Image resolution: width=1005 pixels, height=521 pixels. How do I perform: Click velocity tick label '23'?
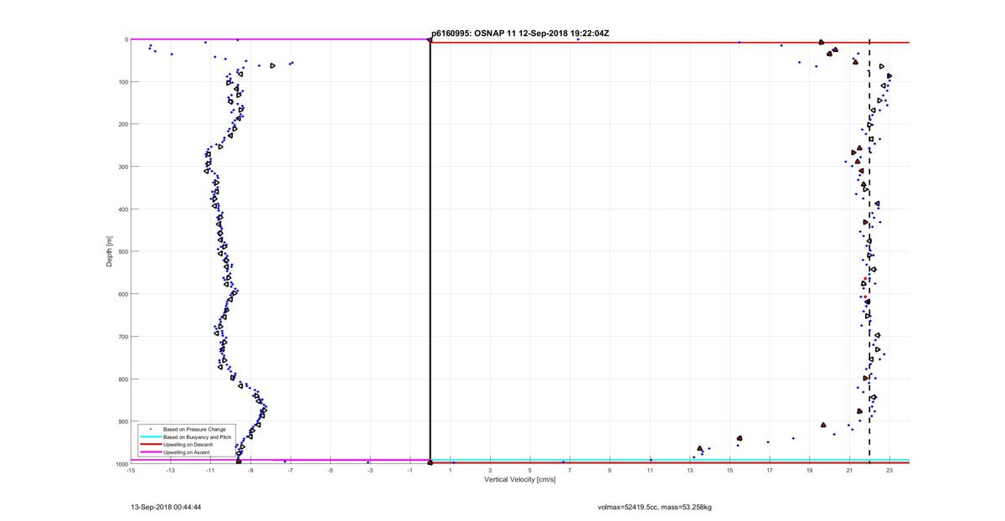click(889, 471)
